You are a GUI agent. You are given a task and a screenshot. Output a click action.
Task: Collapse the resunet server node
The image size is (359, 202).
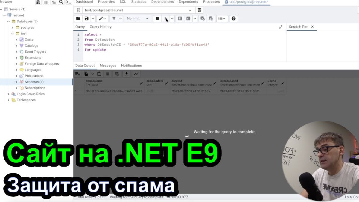5,15
